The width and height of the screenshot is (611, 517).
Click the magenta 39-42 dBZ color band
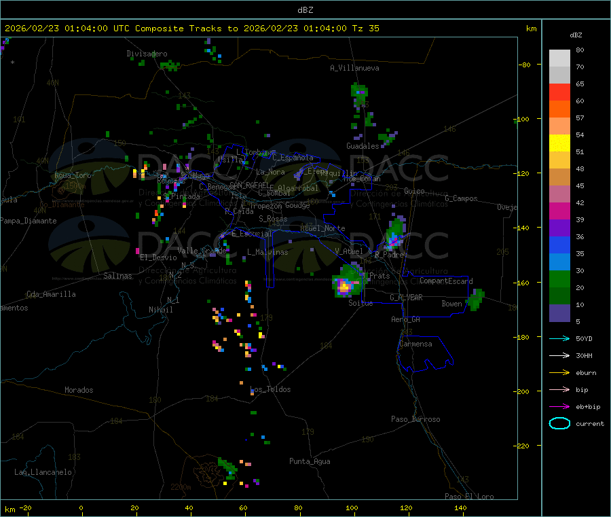(x=559, y=211)
